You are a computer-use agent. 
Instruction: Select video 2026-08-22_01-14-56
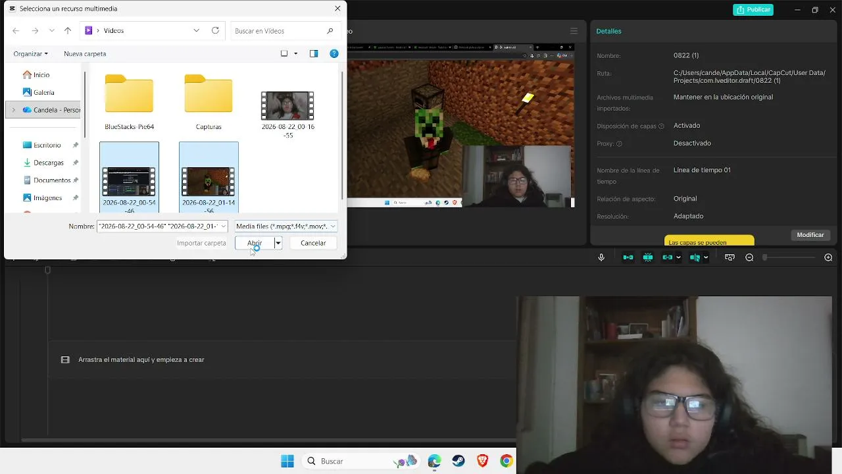coord(209,178)
